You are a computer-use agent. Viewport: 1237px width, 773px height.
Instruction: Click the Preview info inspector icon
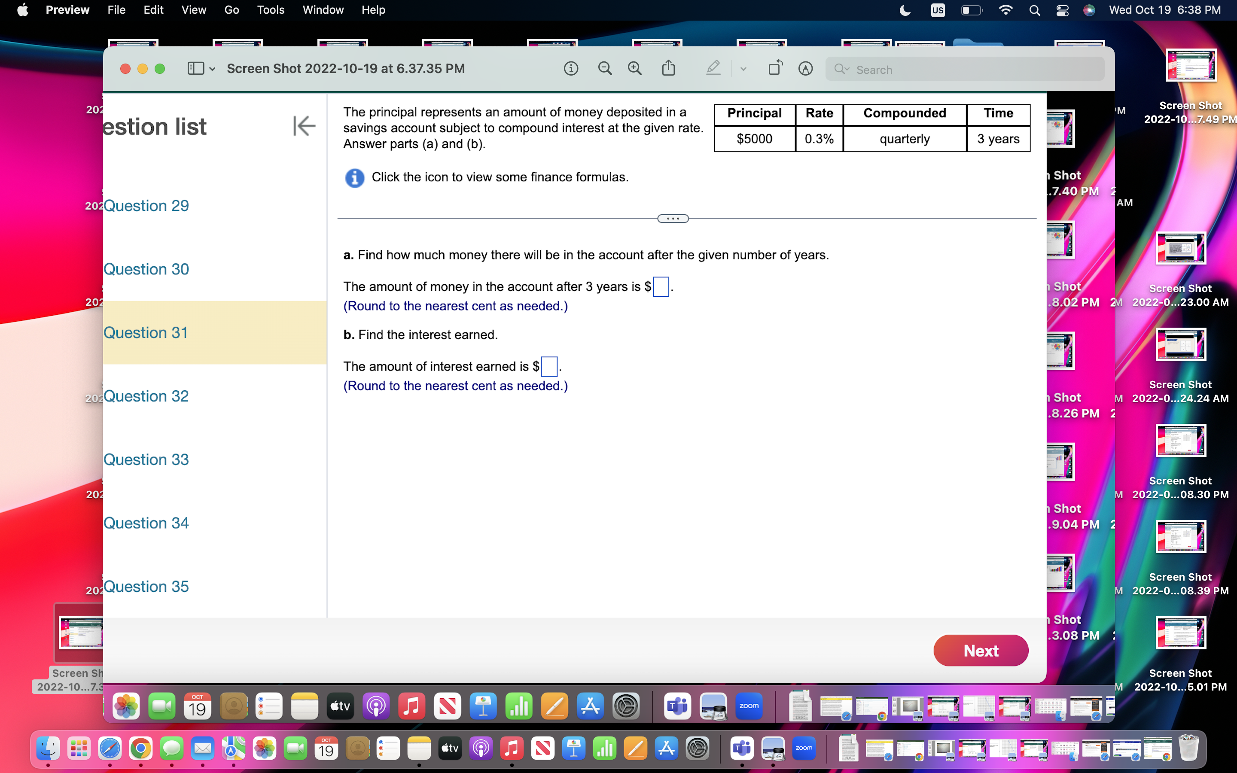click(570, 69)
